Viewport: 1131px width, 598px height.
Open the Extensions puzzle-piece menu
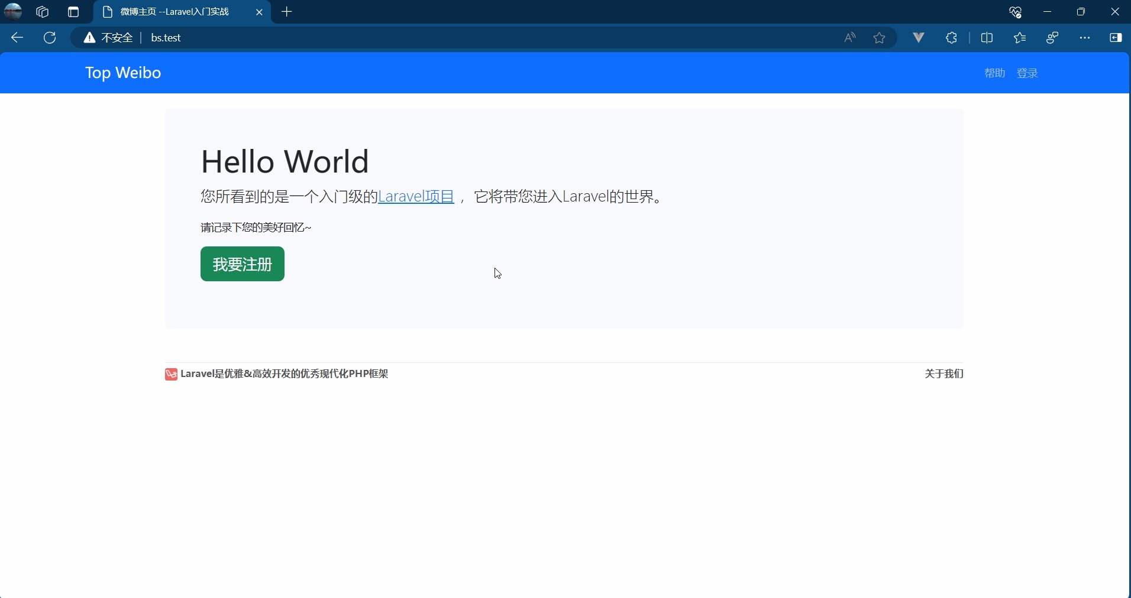click(952, 38)
